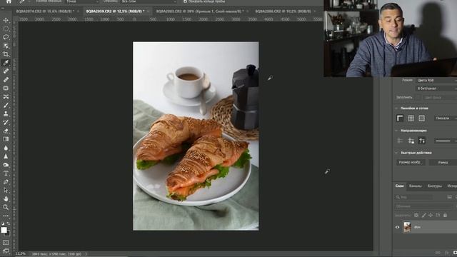Select the Move tool

click(6, 20)
